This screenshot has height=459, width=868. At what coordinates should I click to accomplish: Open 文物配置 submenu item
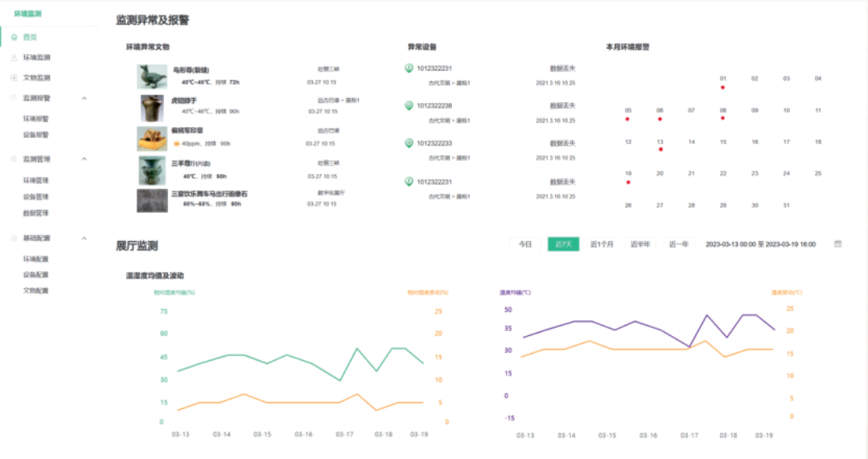(x=36, y=291)
